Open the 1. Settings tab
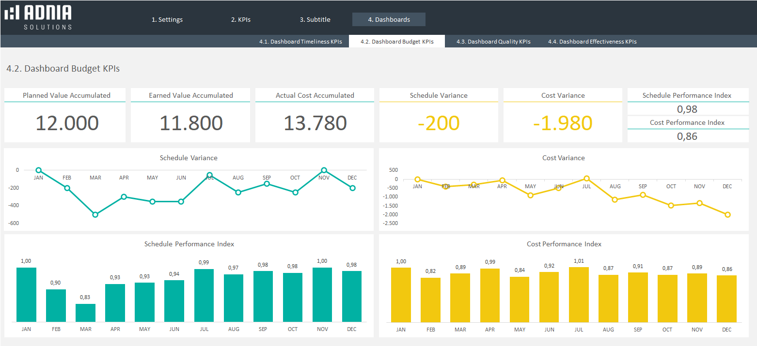This screenshot has height=346, width=757. point(167,19)
